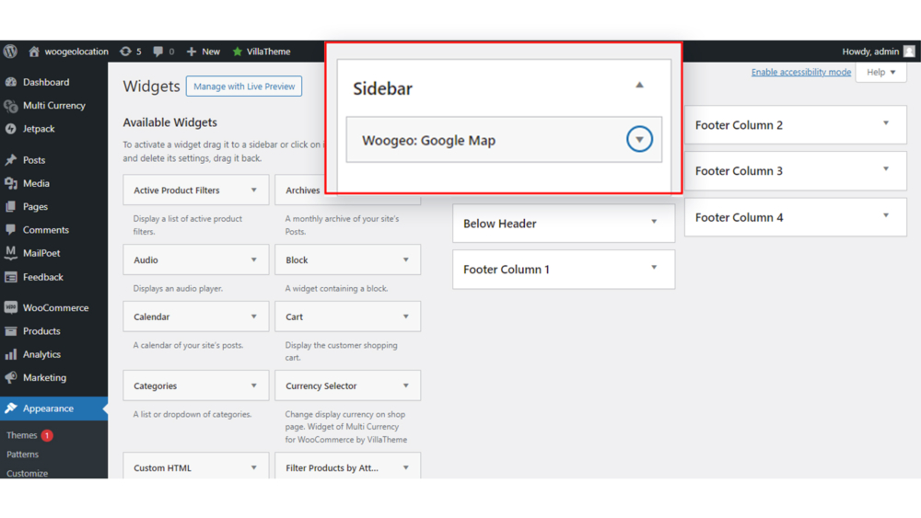The height and width of the screenshot is (518, 921).
Task: Click the VillaTheme star icon
Action: point(238,52)
